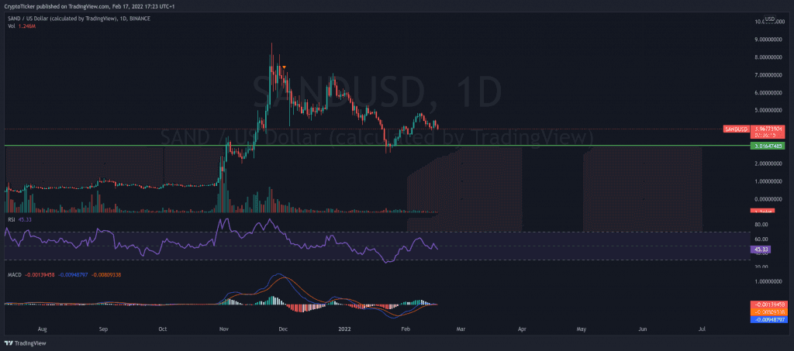Select the MACD indicator label

[13, 274]
